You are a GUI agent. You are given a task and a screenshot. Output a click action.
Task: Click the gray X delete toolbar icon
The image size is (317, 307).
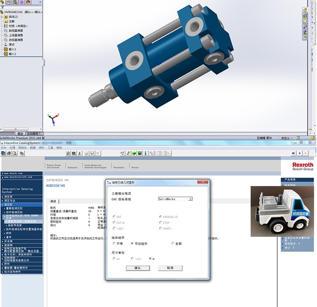coord(98,153)
